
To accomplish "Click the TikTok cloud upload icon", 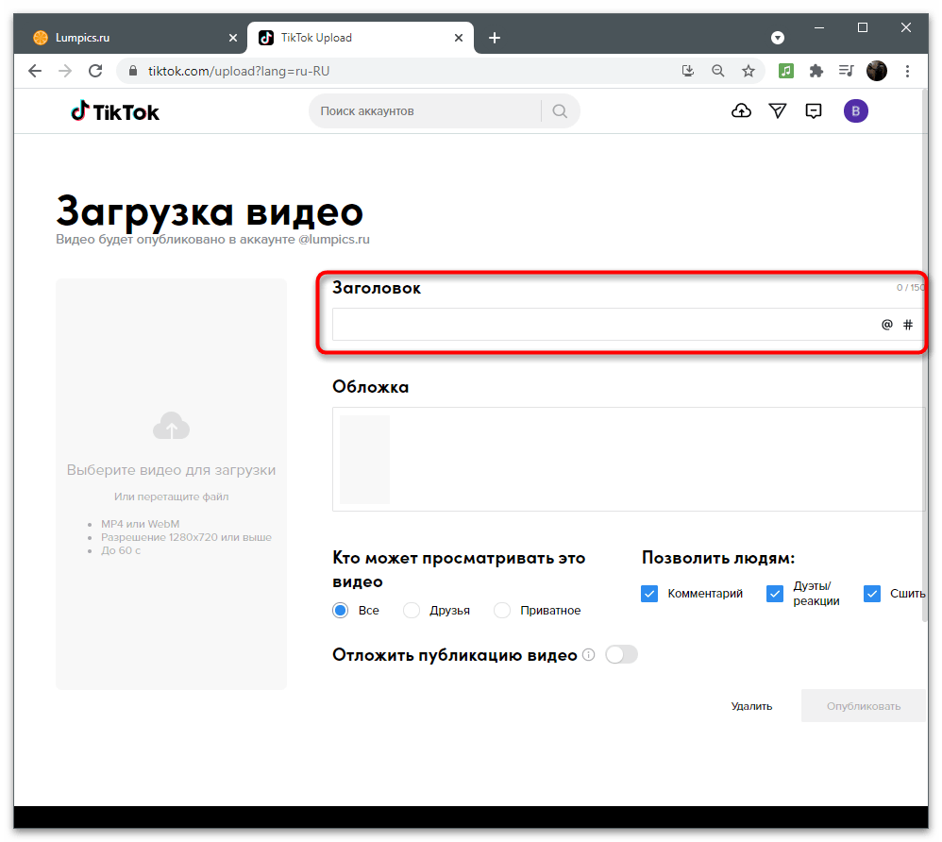I will 741,110.
